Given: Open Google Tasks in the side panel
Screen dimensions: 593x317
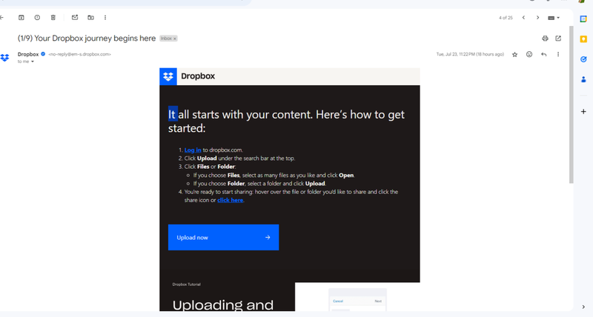Looking at the screenshot, I should click(583, 59).
